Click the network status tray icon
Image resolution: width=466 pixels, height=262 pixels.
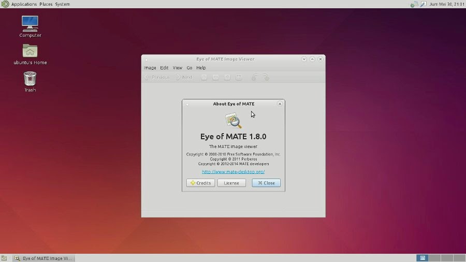pyautogui.click(x=414, y=4)
